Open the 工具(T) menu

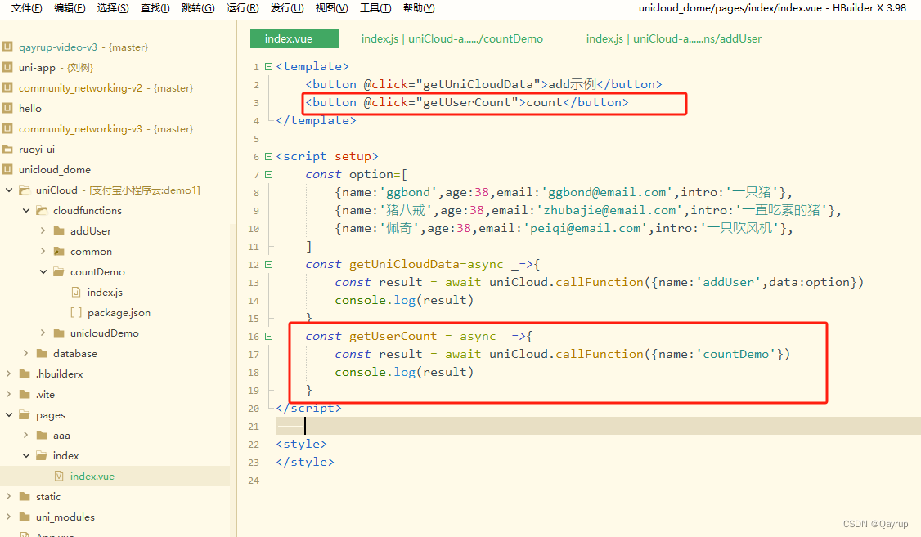[x=376, y=8]
